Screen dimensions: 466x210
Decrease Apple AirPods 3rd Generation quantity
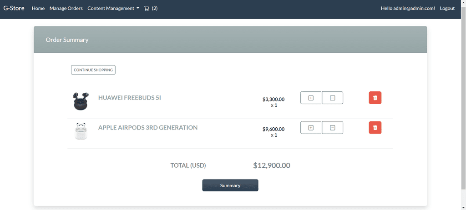click(332, 128)
